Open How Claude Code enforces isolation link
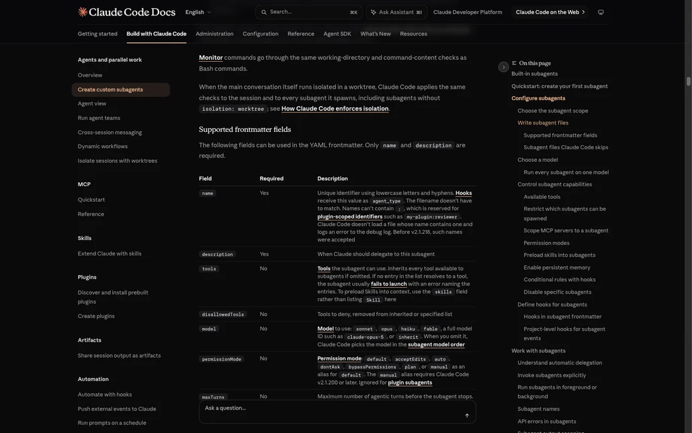The width and height of the screenshot is (692, 433). click(335, 109)
